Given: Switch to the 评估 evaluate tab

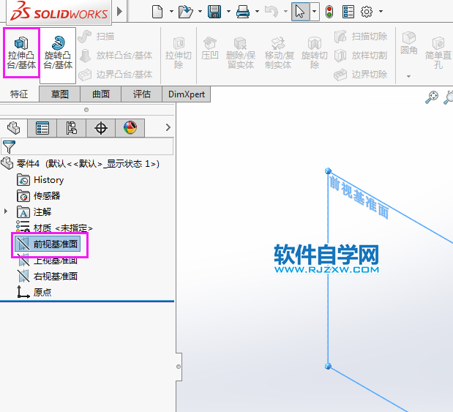Looking at the screenshot, I should coord(142,94).
